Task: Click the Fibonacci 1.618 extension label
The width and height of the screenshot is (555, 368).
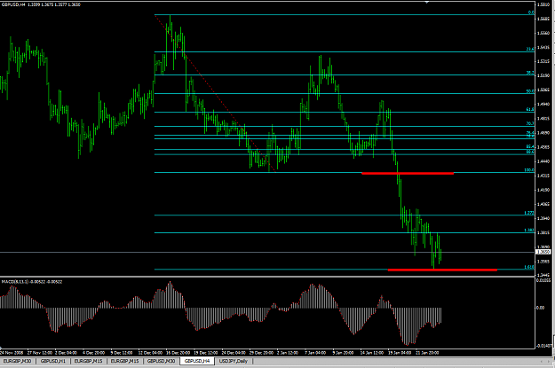Action: [529, 267]
